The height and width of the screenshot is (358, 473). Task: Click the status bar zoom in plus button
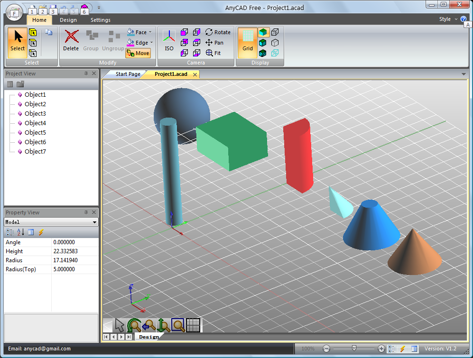tap(381, 349)
